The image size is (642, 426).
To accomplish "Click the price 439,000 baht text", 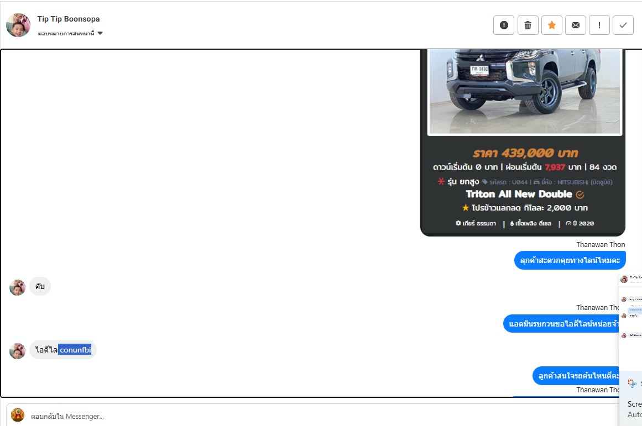I will 526,153.
